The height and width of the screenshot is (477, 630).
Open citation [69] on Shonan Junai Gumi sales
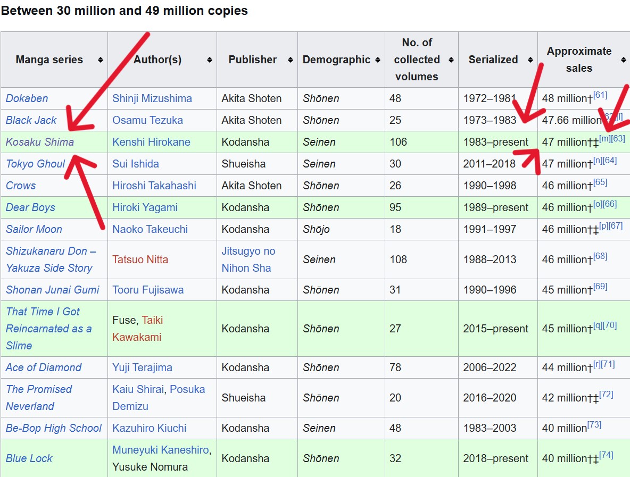tap(600, 287)
